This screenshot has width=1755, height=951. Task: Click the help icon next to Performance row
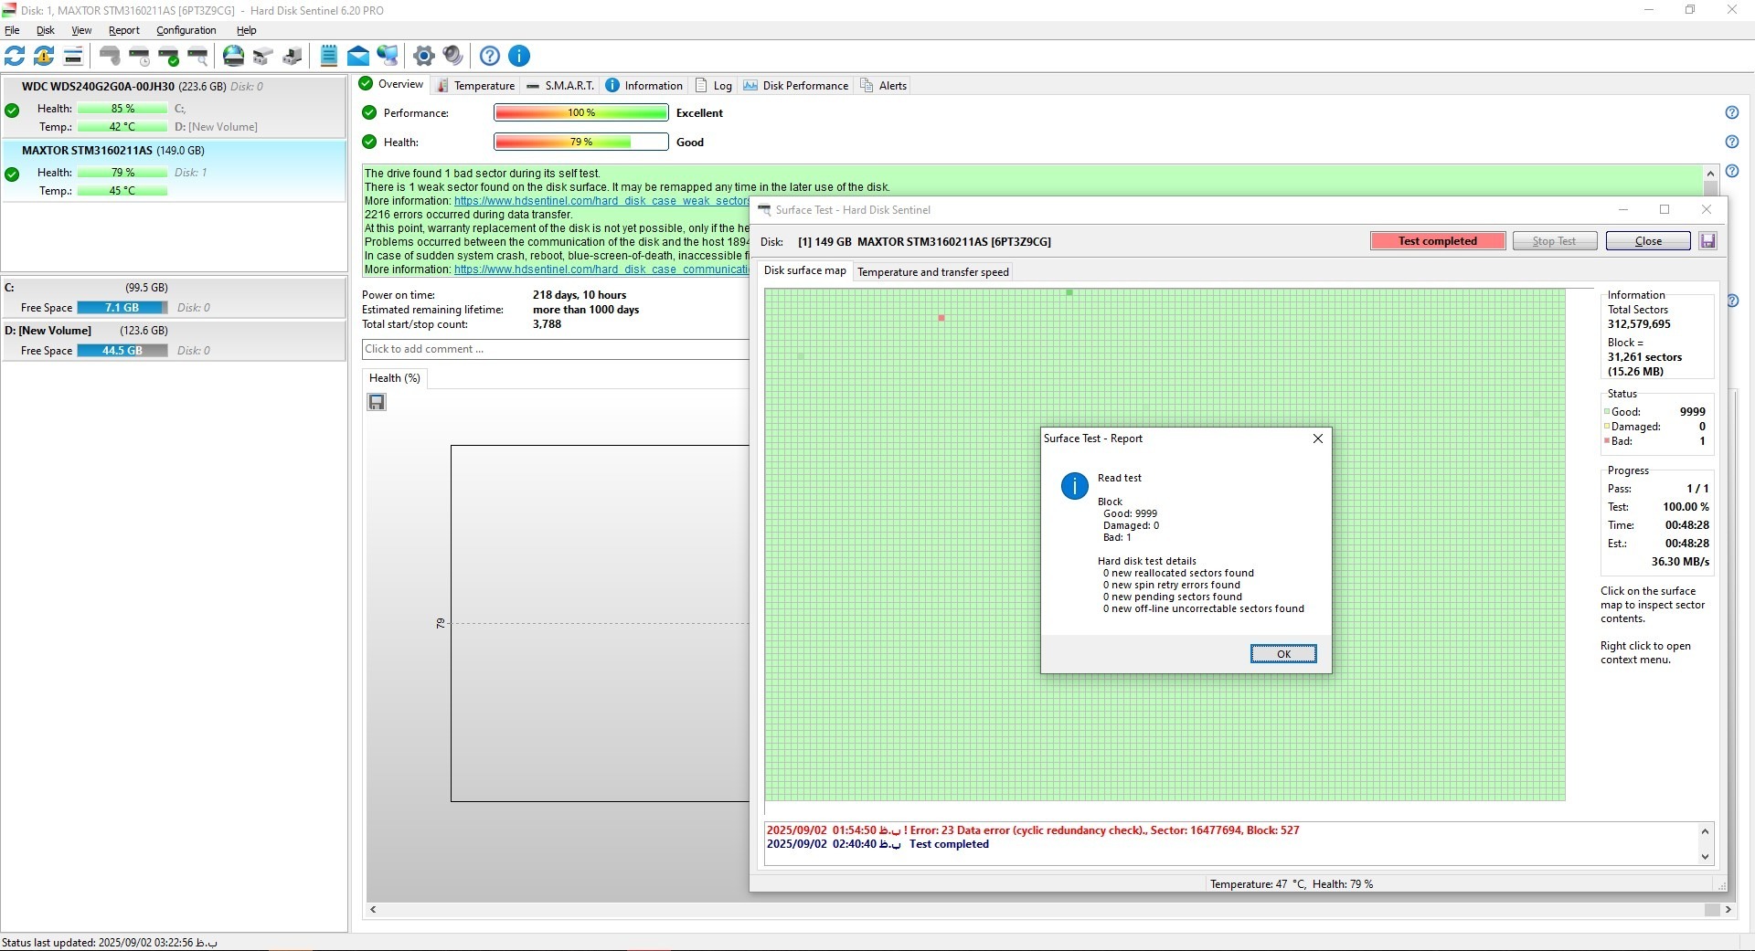click(1732, 112)
